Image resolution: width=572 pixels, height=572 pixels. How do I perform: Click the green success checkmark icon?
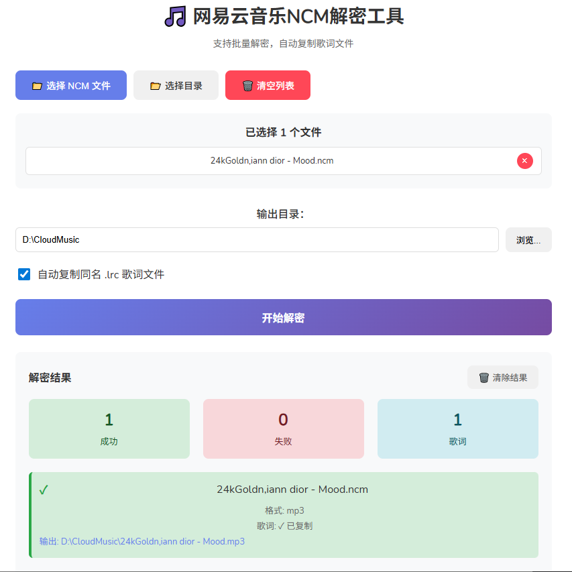44,490
